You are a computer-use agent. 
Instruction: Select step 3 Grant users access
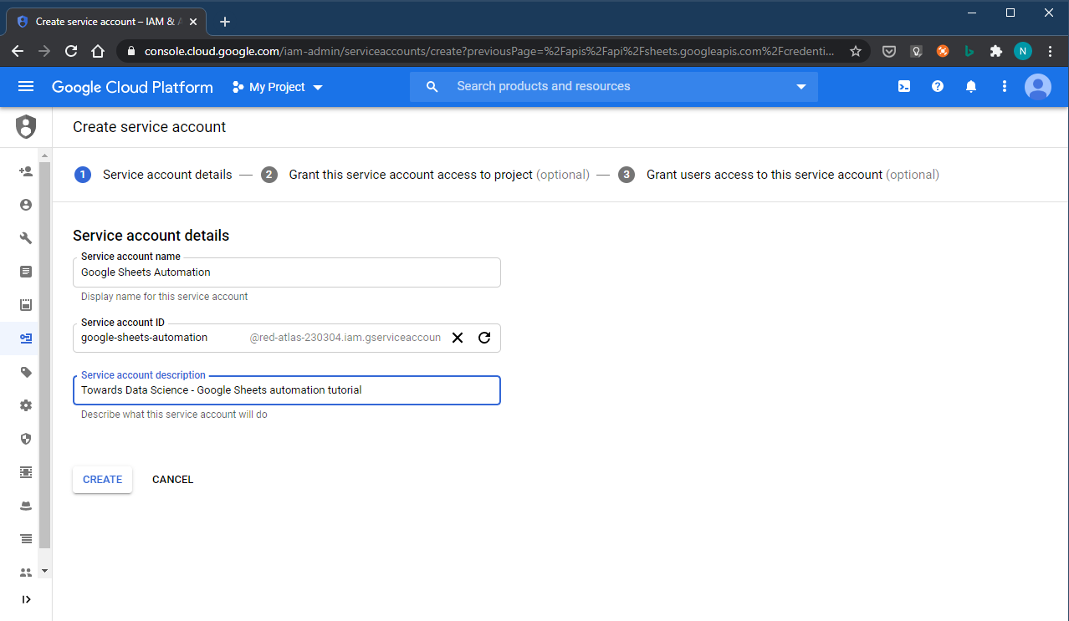[x=779, y=175]
